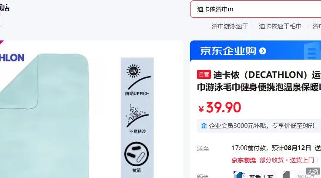
Task: Click 部分收货·送货上门 delivery service text
Action: tap(287, 160)
